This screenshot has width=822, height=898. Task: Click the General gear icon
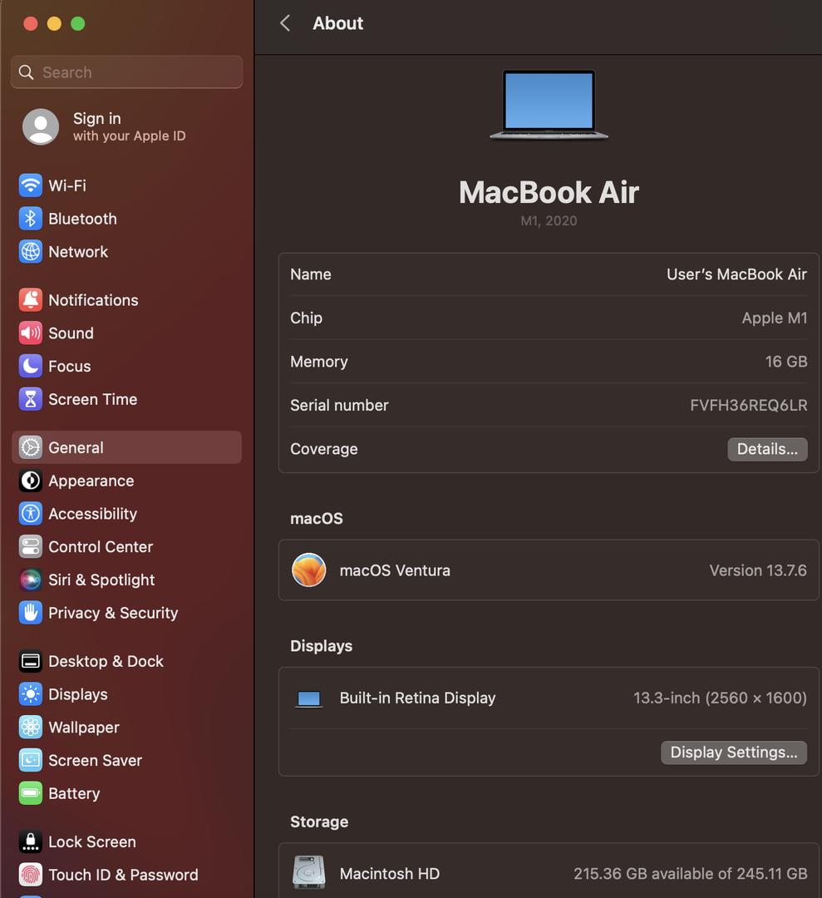pyautogui.click(x=31, y=447)
